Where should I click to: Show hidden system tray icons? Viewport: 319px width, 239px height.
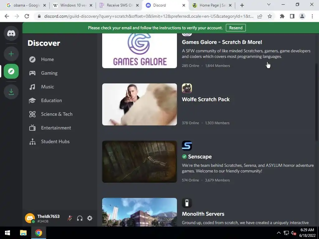(279, 233)
